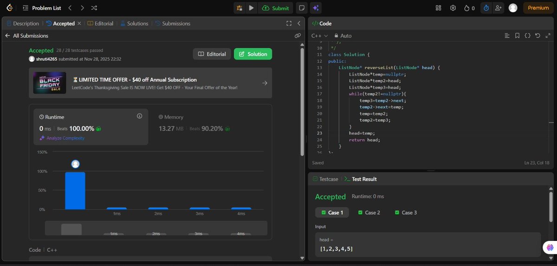Click 'while(temp2!=nullptr){' code line

(x=378, y=94)
